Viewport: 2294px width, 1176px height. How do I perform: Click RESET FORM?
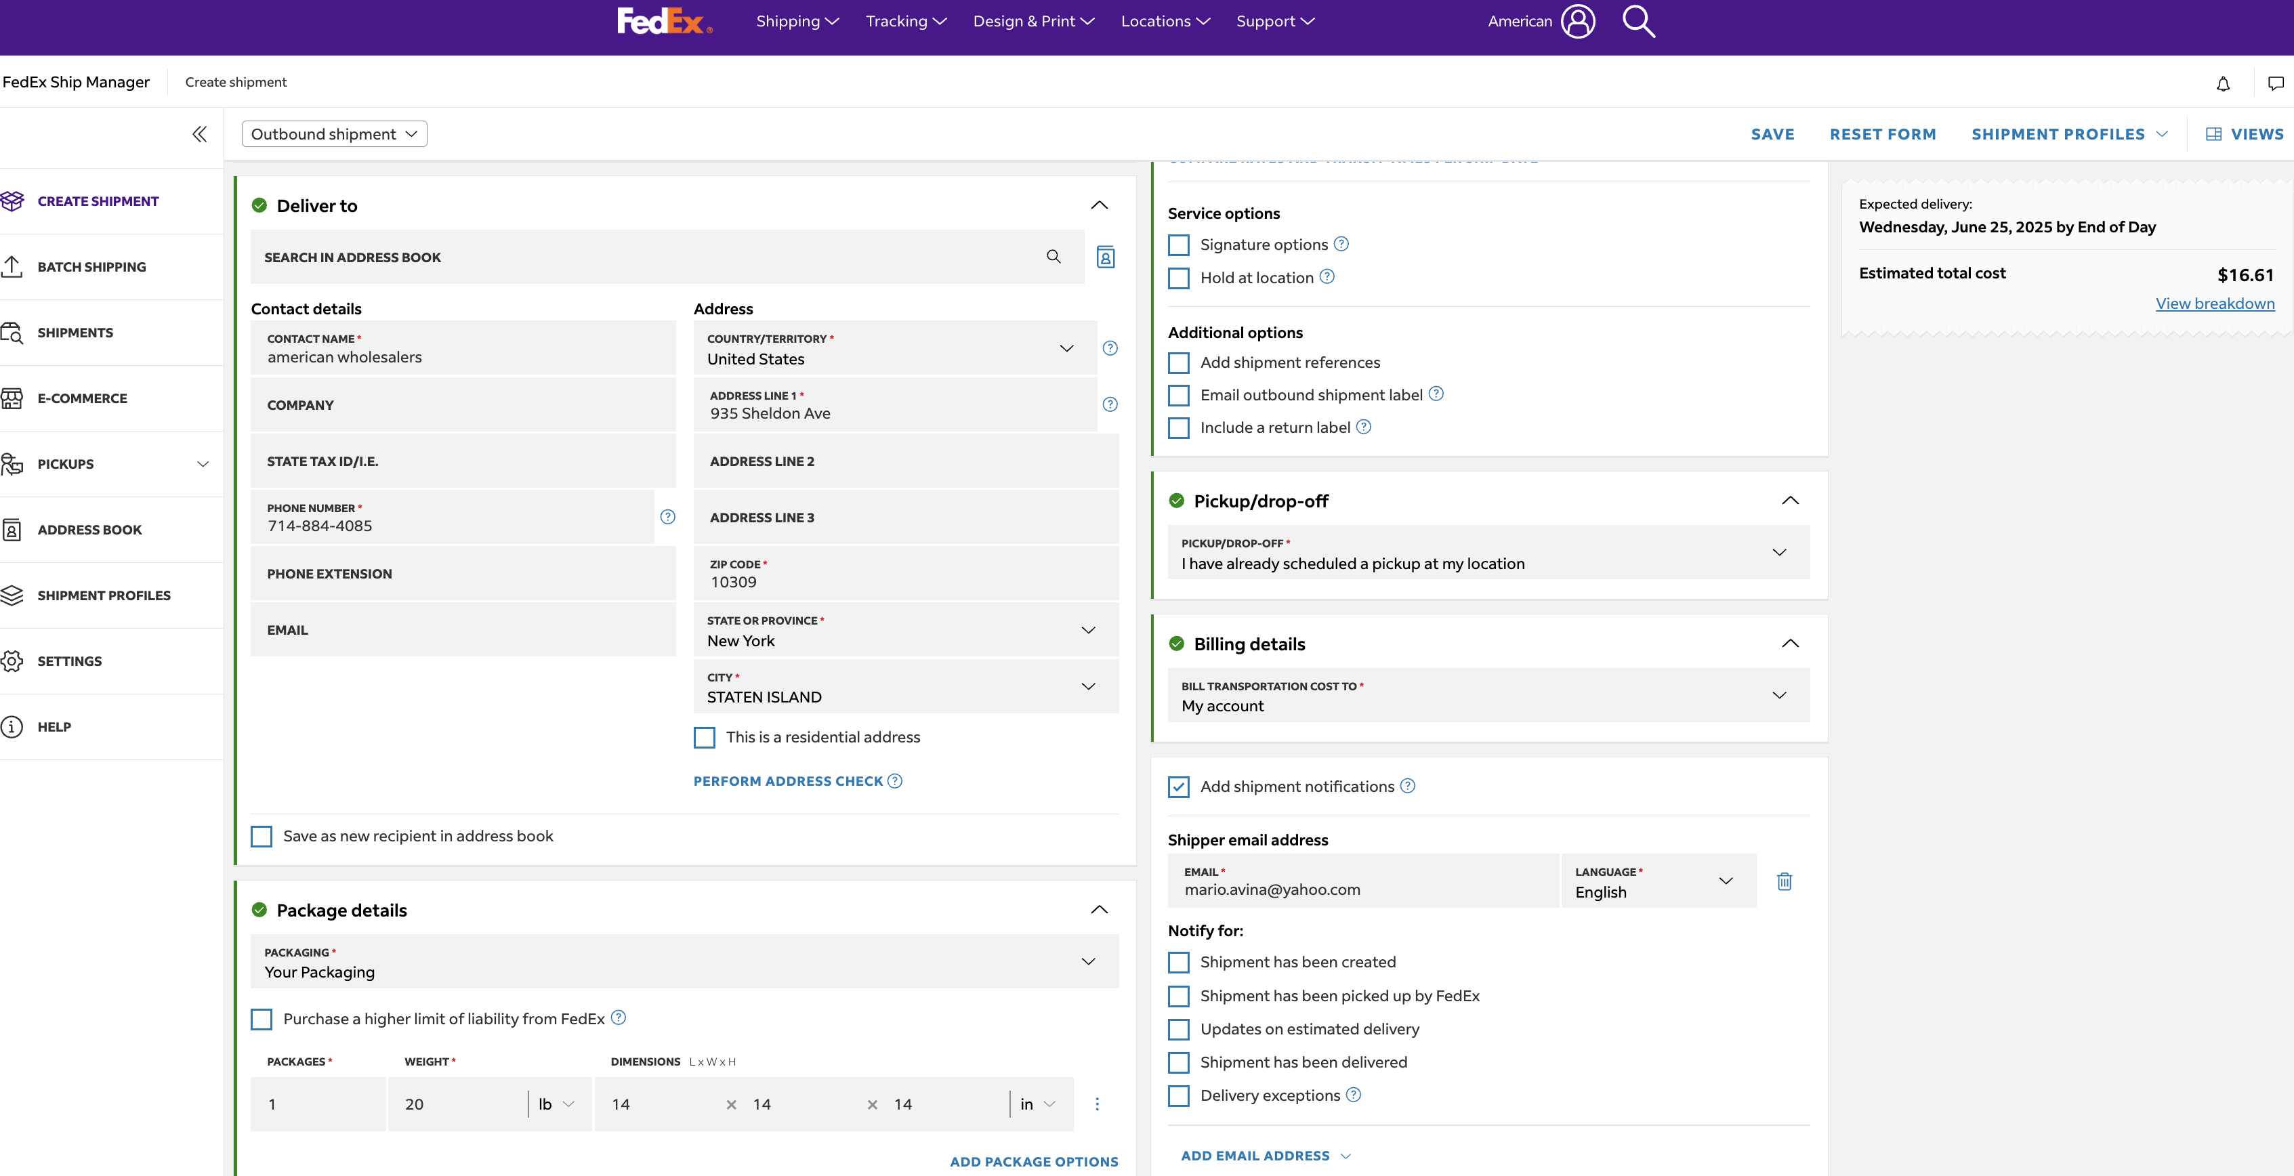tap(1883, 134)
